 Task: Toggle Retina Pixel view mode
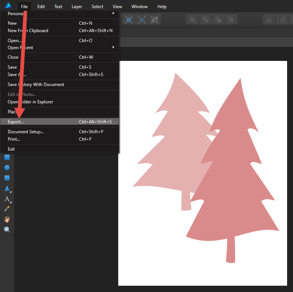[x=142, y=20]
